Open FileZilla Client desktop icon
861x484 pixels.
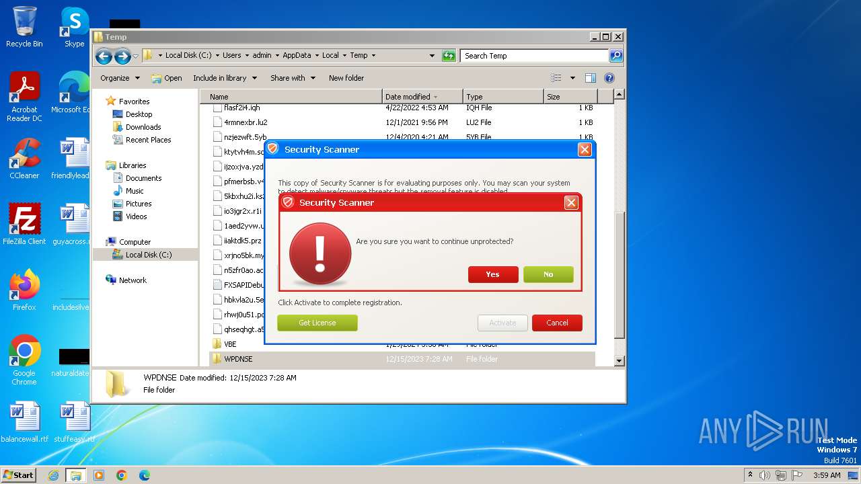click(24, 225)
